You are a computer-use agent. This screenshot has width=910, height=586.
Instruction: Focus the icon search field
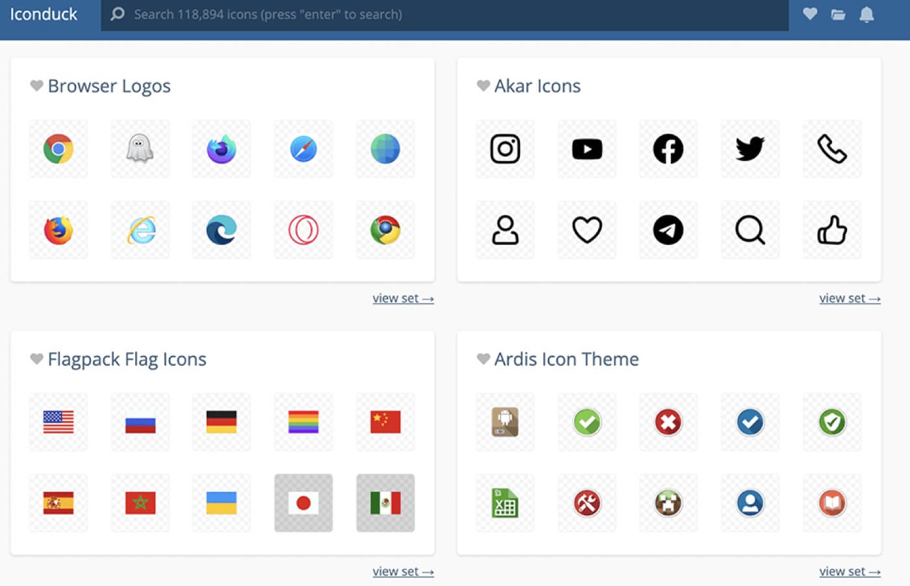pyautogui.click(x=445, y=15)
